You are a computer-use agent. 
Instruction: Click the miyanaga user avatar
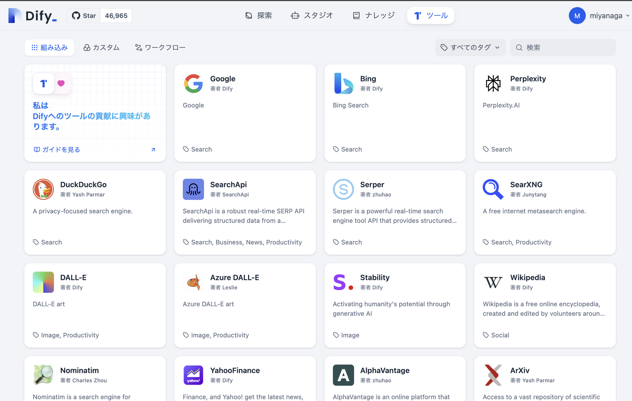[x=577, y=16]
